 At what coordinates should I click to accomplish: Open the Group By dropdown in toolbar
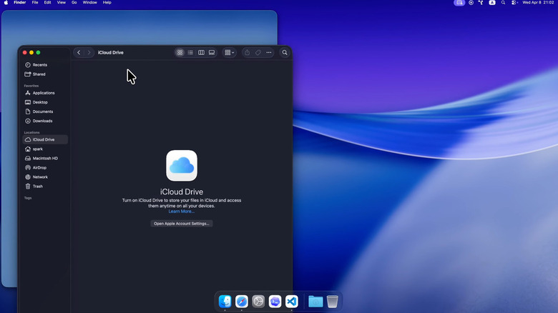229,53
